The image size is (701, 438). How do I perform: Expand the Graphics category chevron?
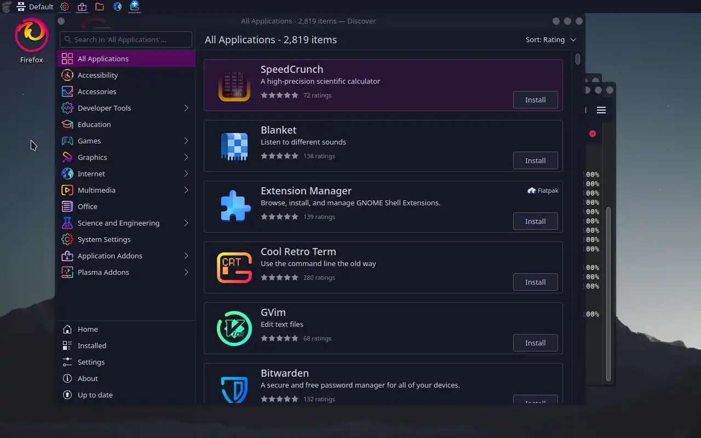pos(186,157)
